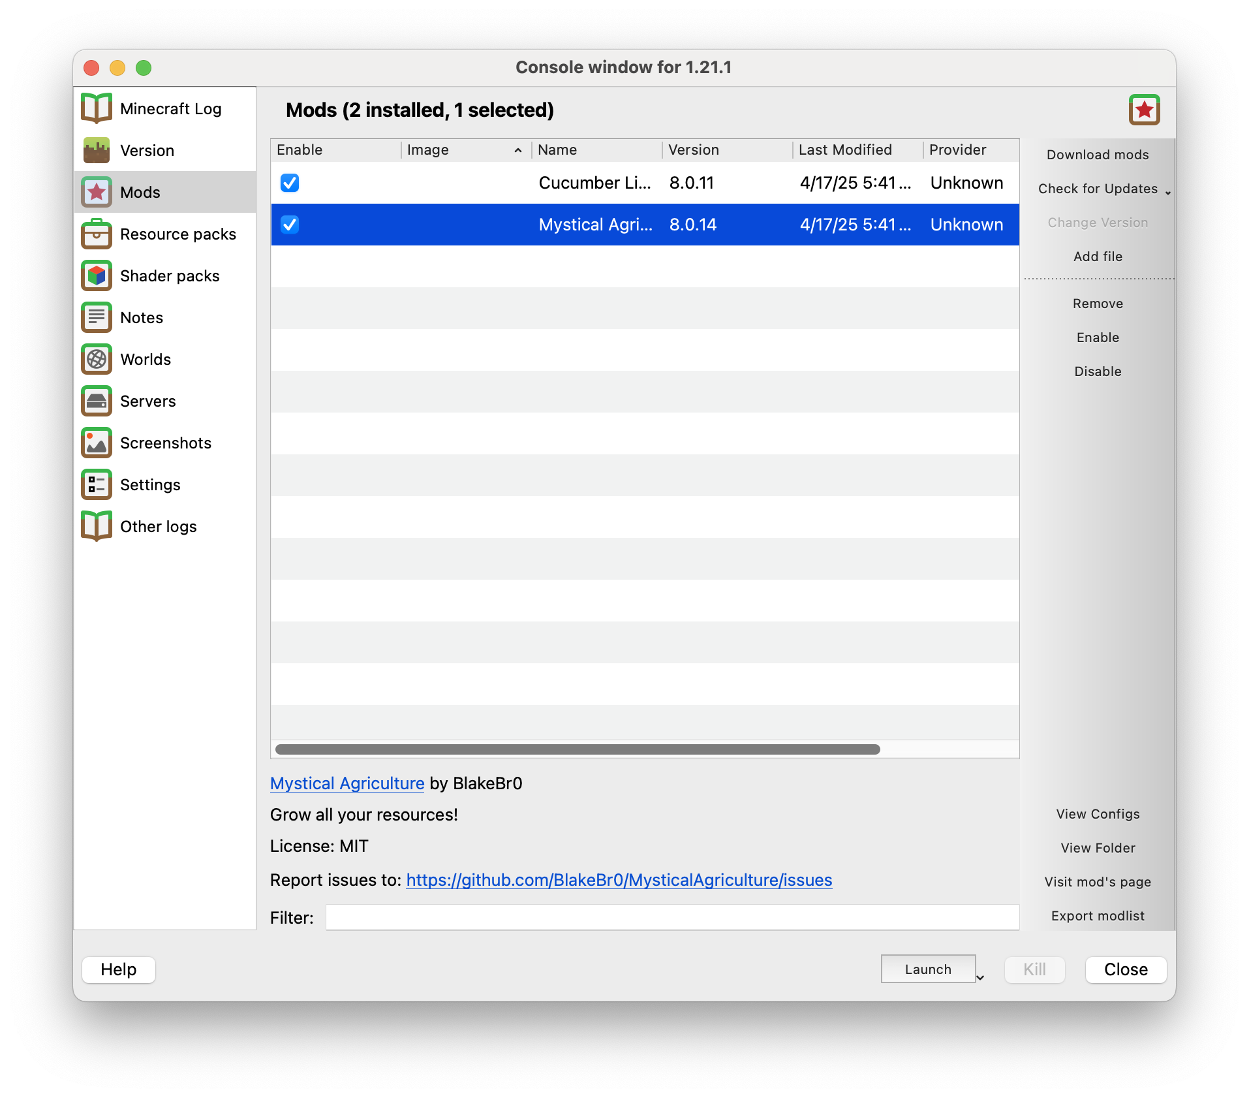Open the Worlds globe icon
Screen dimensions: 1249x1098
pos(97,359)
